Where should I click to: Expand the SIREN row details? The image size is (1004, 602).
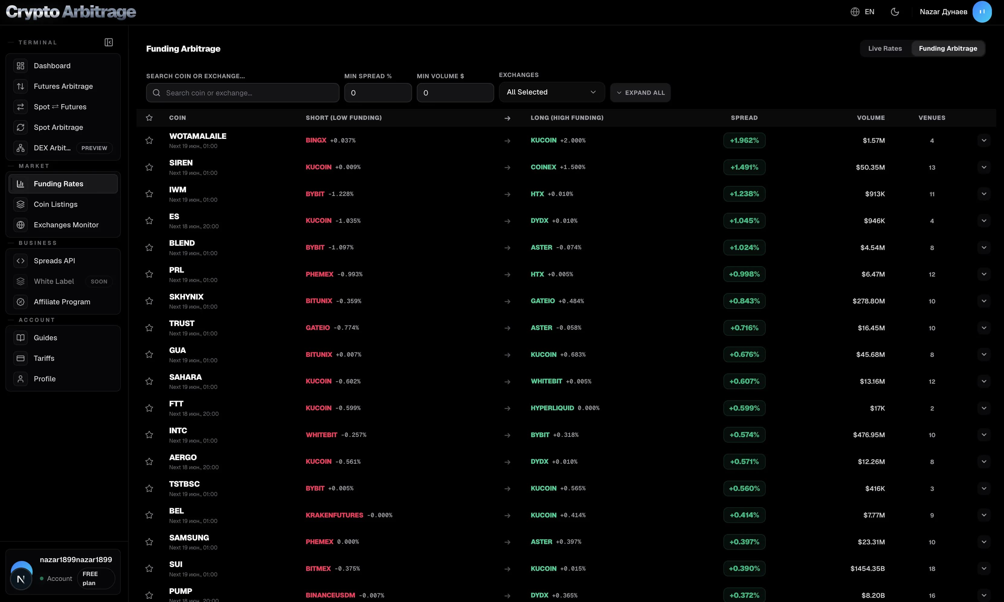pos(984,167)
